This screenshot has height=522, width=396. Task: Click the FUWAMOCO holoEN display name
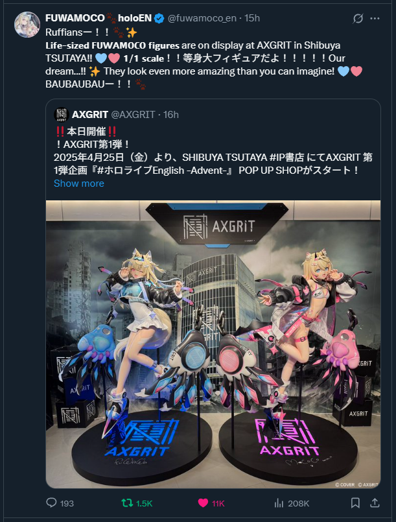click(99, 18)
